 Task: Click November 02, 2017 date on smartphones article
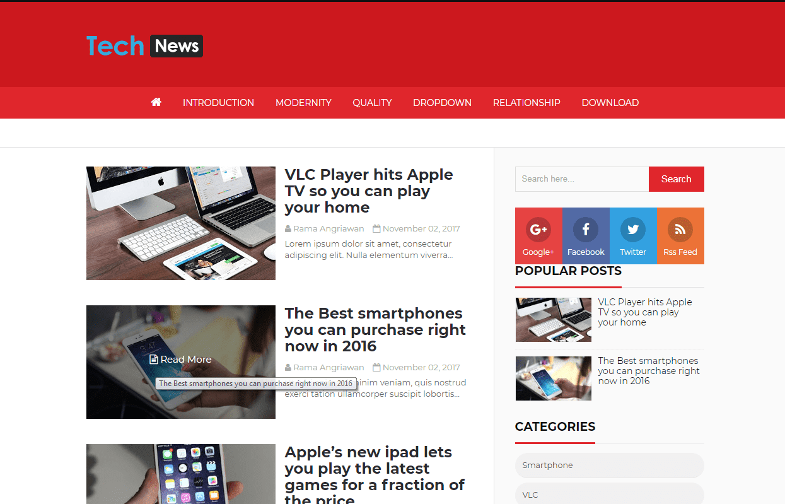point(421,368)
